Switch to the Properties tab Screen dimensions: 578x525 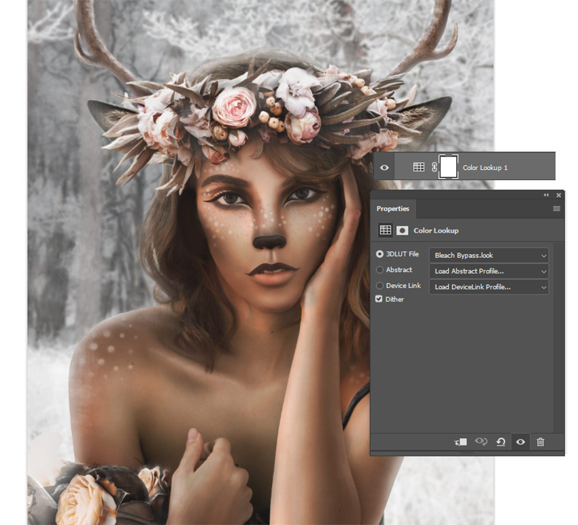(x=392, y=209)
